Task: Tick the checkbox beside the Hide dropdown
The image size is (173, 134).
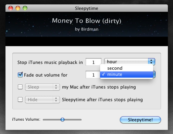Action: click(x=20, y=99)
